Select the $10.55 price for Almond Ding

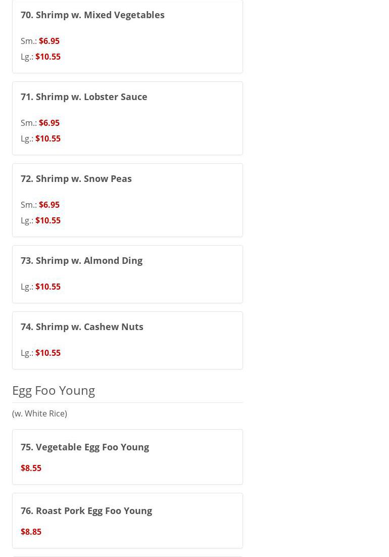click(x=48, y=287)
